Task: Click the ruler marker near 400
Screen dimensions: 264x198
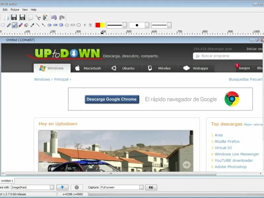Action: (102, 33)
